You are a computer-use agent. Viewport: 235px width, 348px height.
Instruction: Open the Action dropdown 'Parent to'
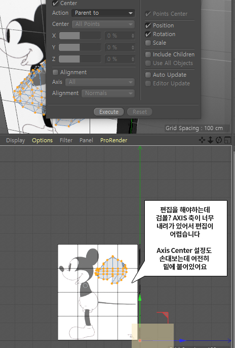[103, 13]
